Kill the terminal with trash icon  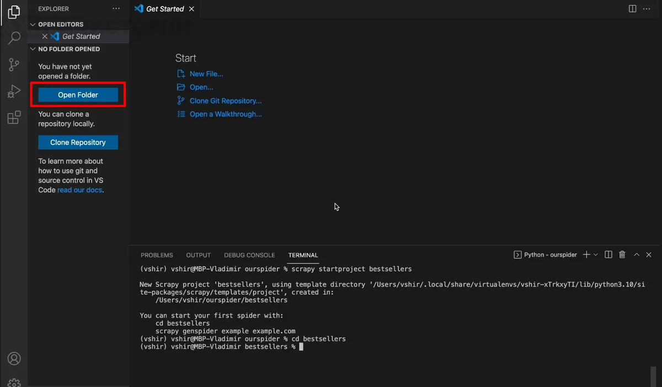click(x=622, y=255)
